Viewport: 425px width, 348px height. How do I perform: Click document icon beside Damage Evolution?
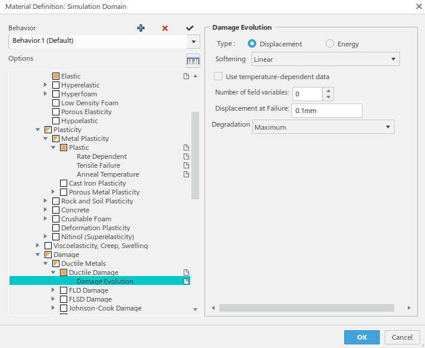[x=186, y=281]
